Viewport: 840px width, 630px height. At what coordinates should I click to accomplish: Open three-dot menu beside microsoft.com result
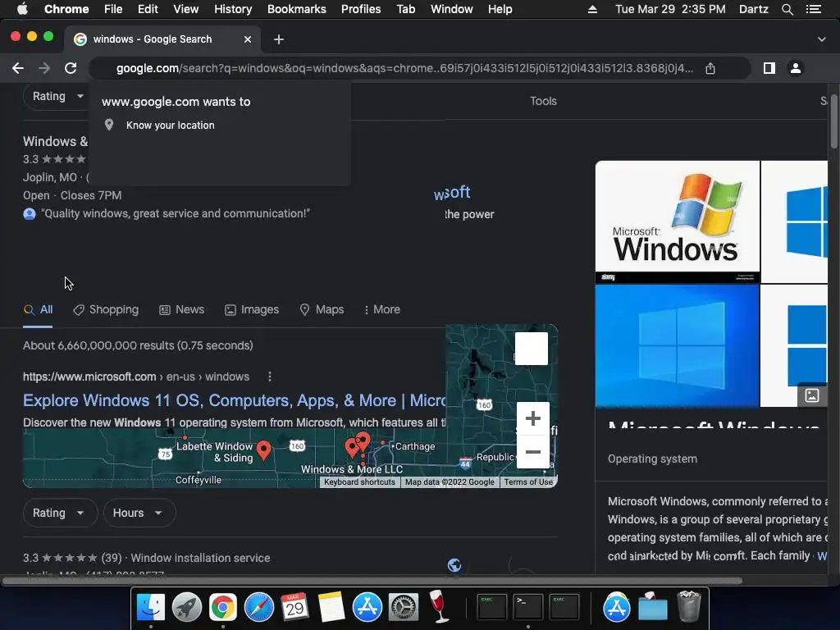269,377
